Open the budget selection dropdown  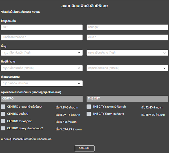click(42, 84)
